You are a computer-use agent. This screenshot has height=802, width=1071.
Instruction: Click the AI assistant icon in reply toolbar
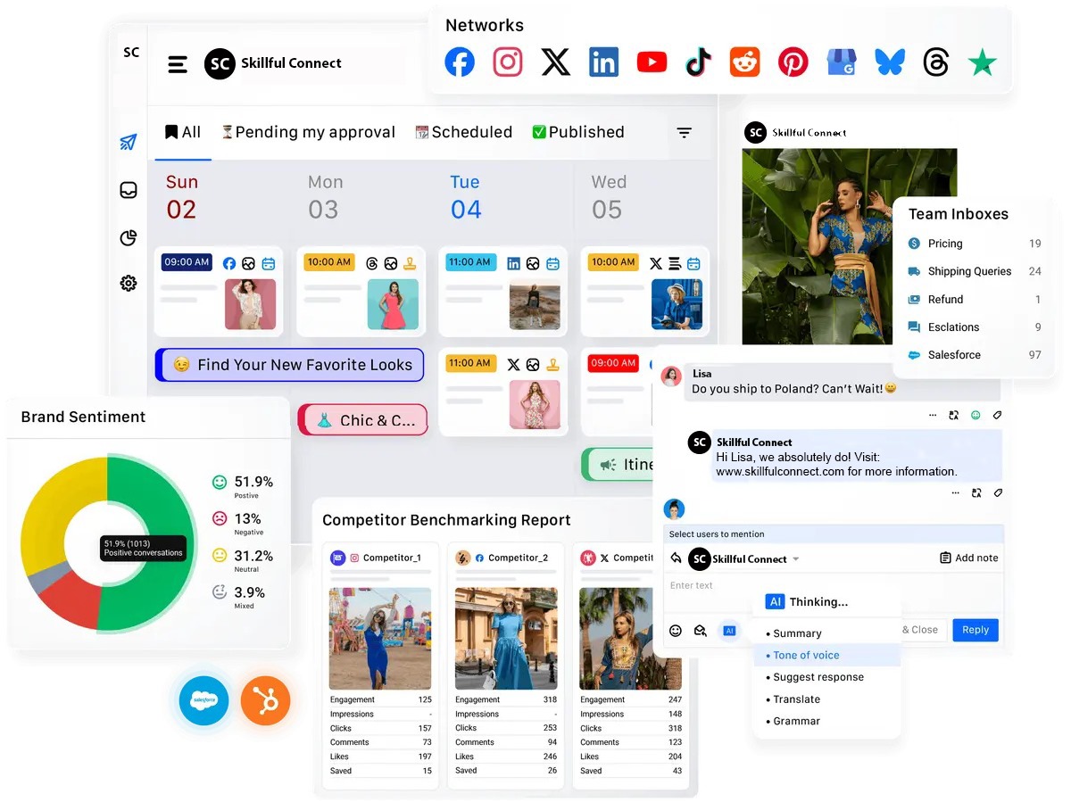[x=729, y=631]
